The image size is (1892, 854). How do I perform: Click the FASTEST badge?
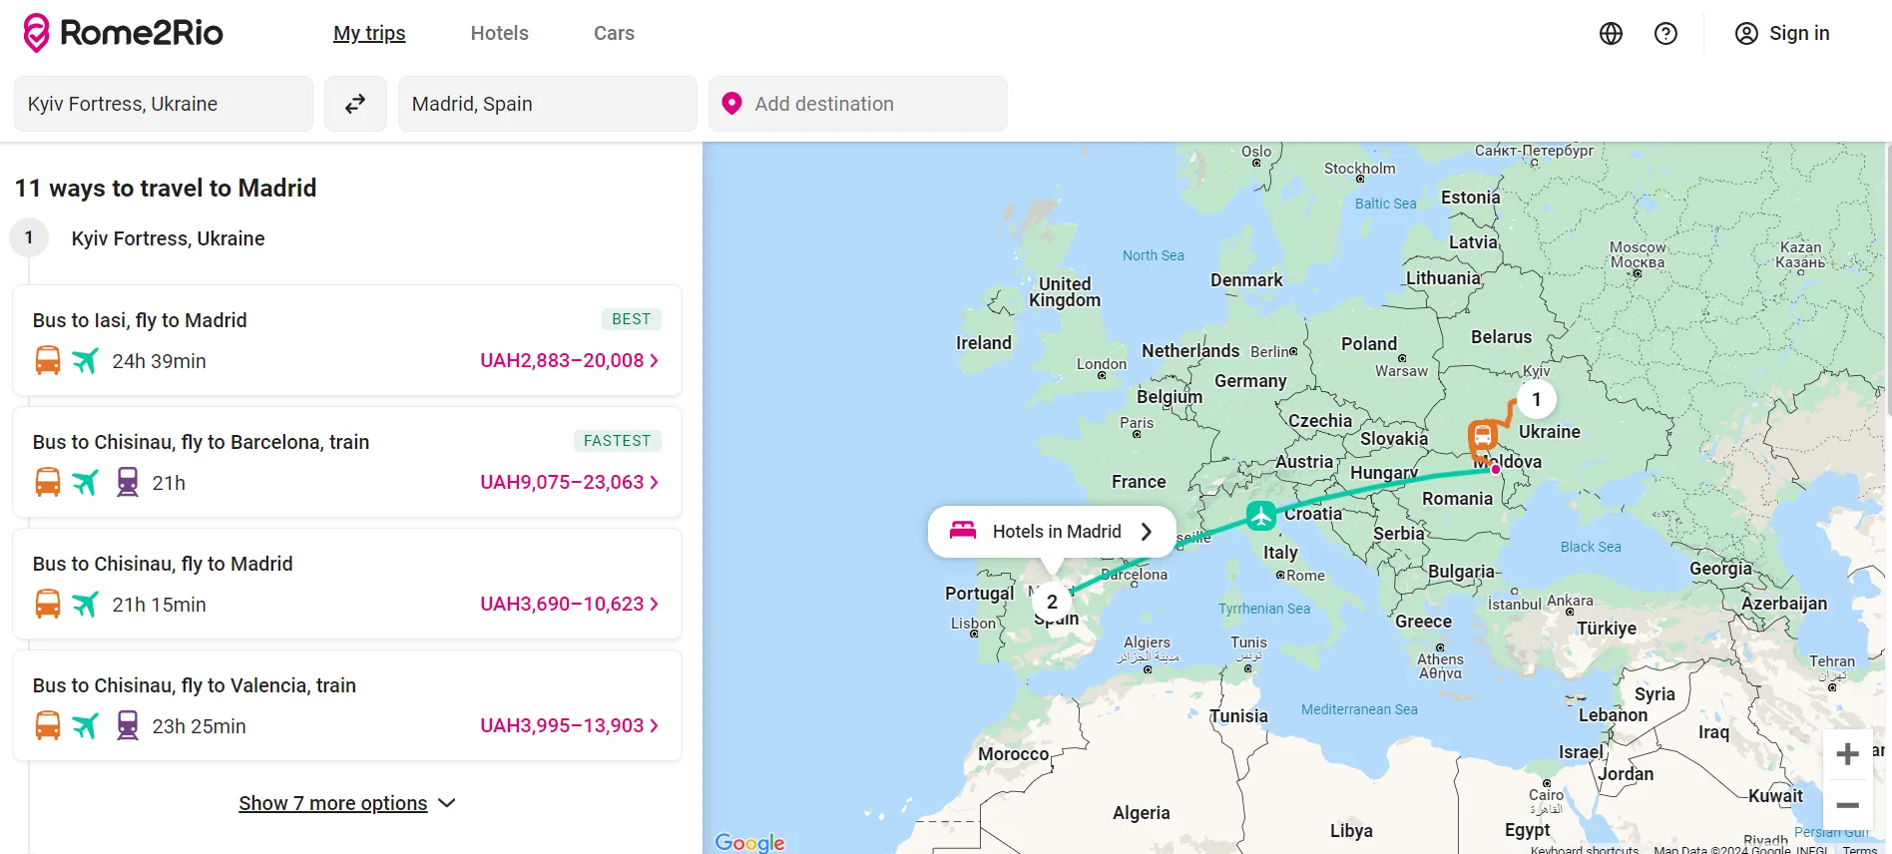pyautogui.click(x=617, y=441)
